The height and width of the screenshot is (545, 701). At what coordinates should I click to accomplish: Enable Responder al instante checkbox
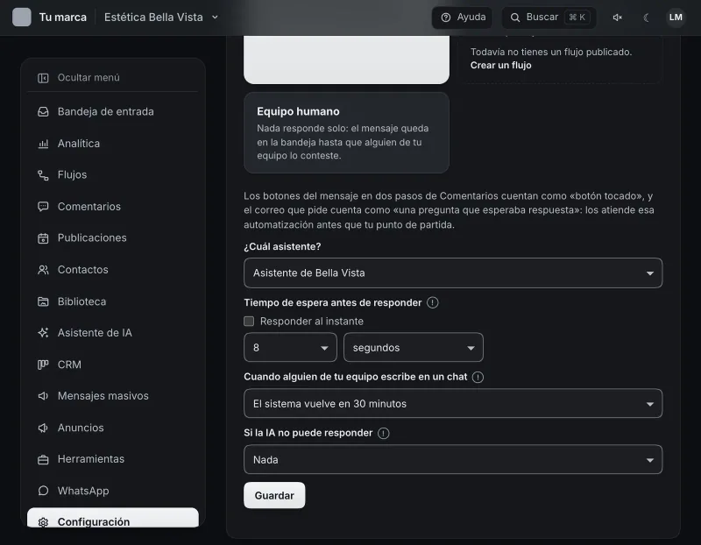[249, 322]
